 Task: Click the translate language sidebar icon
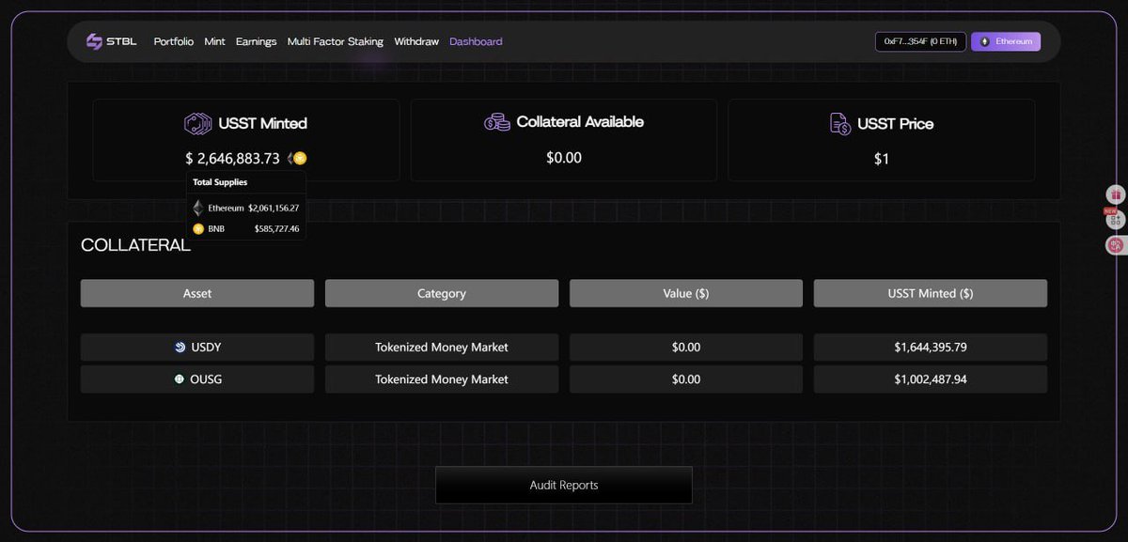pos(1116,245)
